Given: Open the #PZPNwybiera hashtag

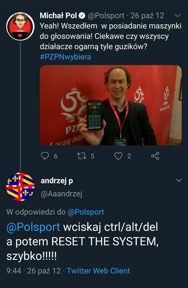Looking at the screenshot, I should pyautogui.click(x=65, y=57).
